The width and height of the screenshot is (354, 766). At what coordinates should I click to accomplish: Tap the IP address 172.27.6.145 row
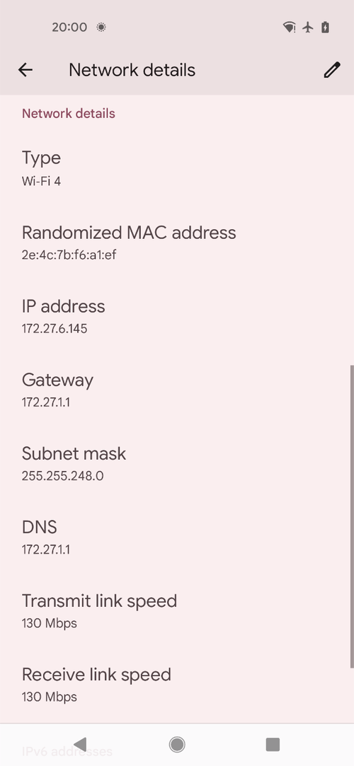(x=177, y=316)
